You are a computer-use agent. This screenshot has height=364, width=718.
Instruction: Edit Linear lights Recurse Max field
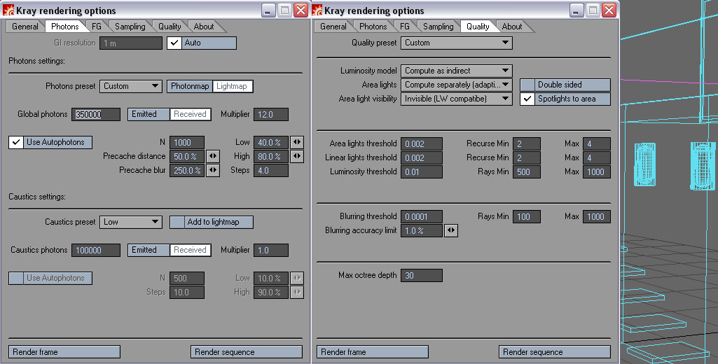tap(597, 157)
